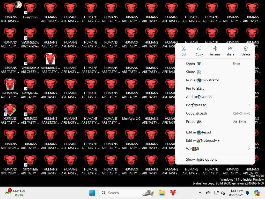Show hidden icons in system tray
265x199 pixels.
tap(200, 193)
